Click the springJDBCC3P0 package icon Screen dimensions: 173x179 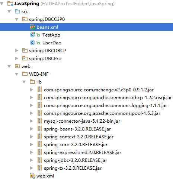pyautogui.click(x=25, y=19)
